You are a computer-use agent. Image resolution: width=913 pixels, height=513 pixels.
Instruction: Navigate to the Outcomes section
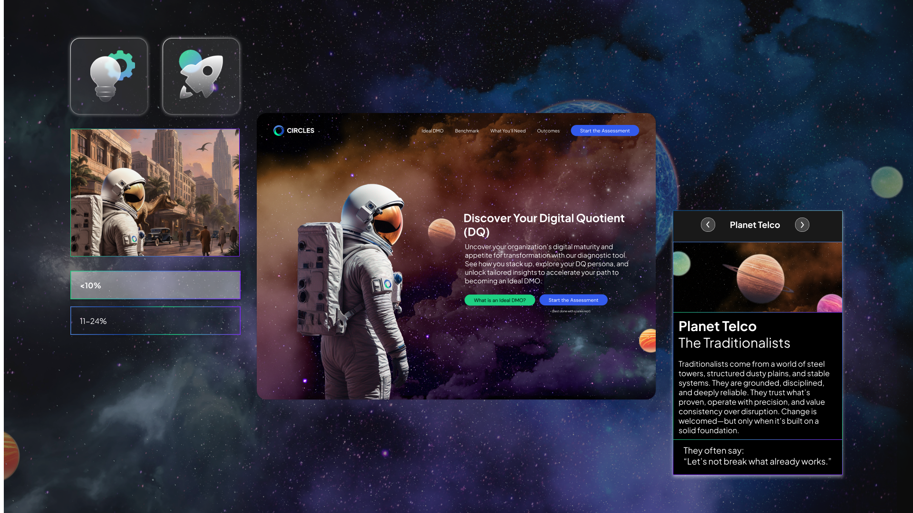tap(548, 131)
